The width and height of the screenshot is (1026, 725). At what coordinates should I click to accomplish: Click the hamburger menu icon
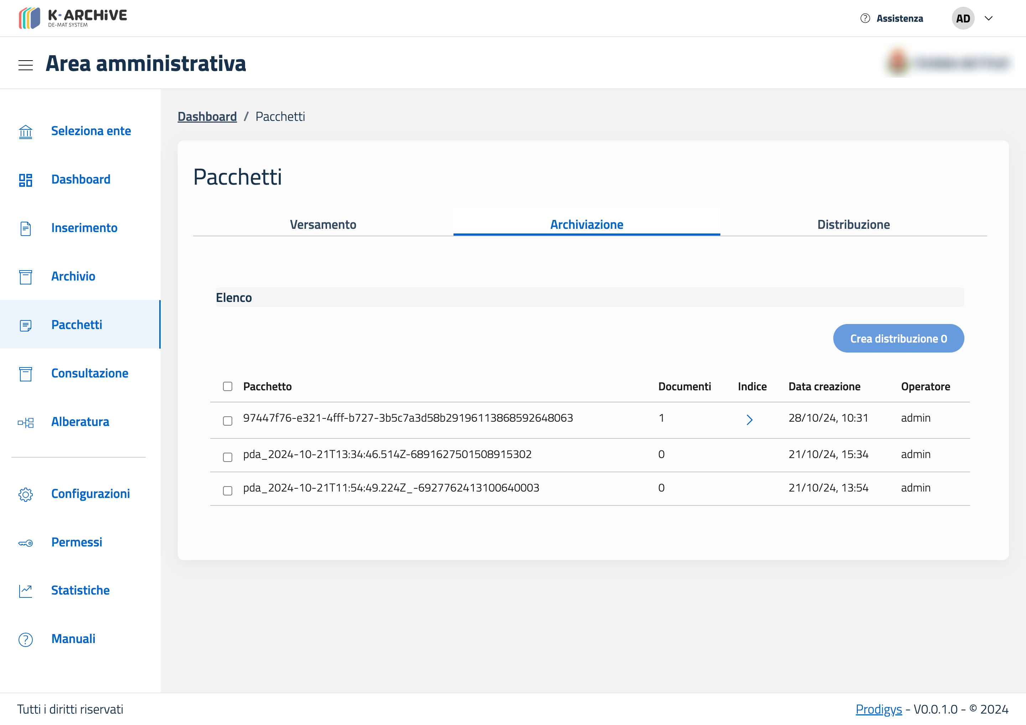click(x=25, y=65)
